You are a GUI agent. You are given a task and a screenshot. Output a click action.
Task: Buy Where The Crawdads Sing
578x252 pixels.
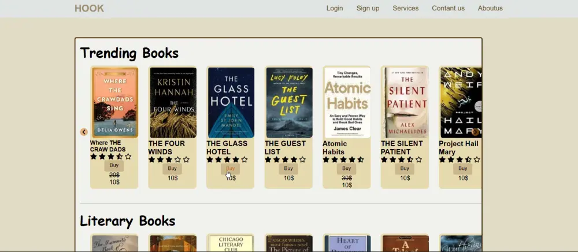[114, 166]
